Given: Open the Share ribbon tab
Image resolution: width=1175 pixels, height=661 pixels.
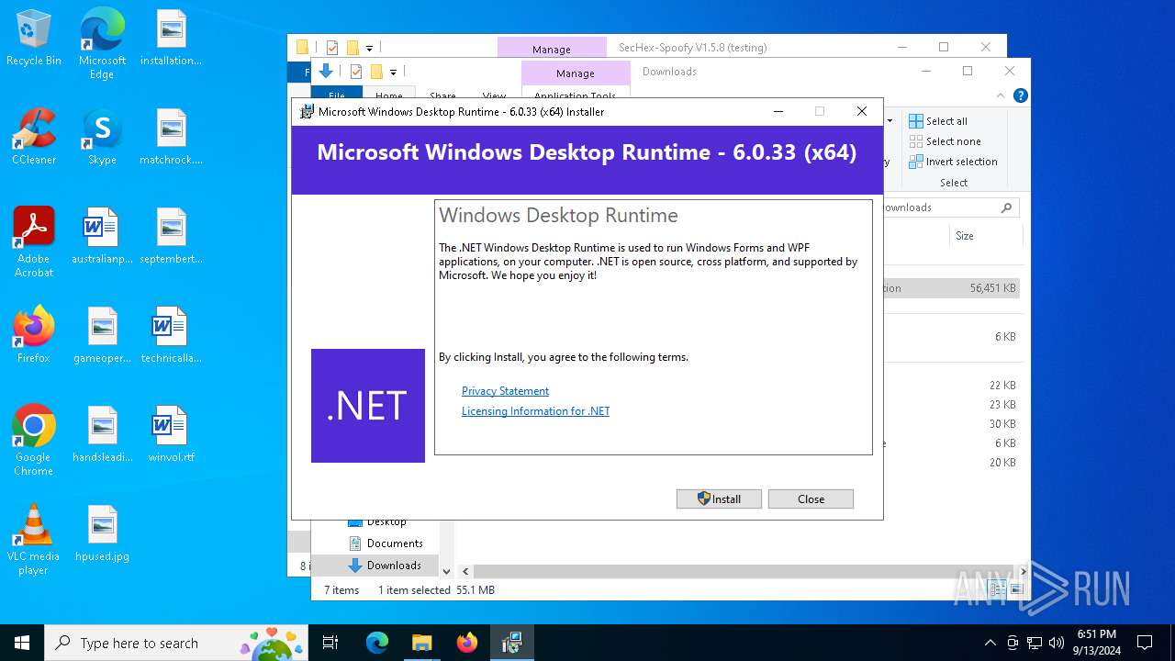Looking at the screenshot, I should pos(442,94).
